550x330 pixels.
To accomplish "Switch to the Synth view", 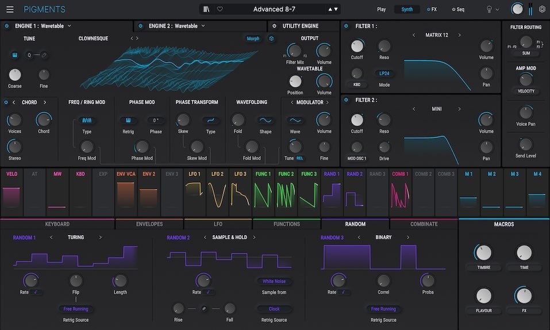I will click(407, 9).
